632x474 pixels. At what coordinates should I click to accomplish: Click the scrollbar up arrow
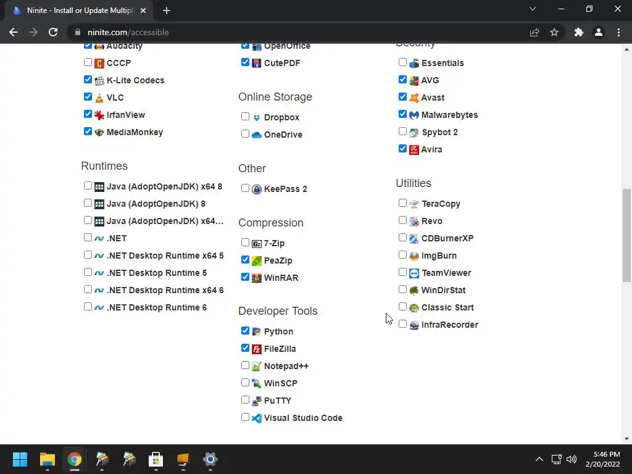pos(626,49)
